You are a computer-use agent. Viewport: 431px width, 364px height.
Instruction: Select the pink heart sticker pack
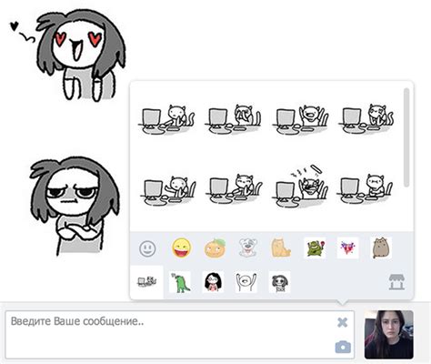347,248
